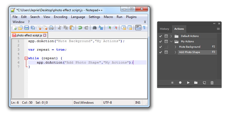Expand the Add Photo Shape action steps
The width and height of the screenshot is (228, 116).
(175, 52)
